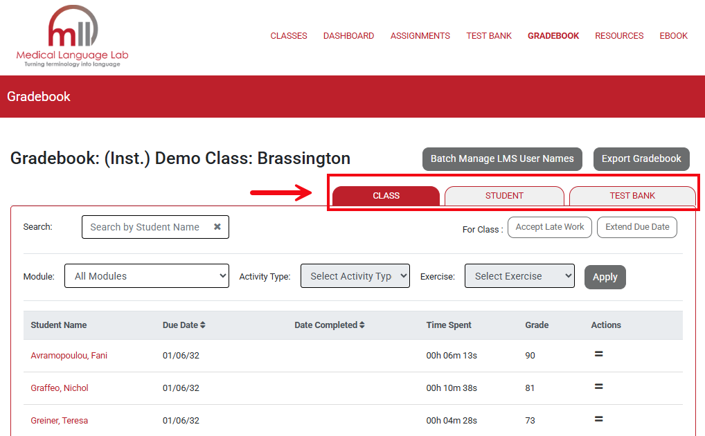Click the Search by Student Name field
The image size is (705, 436).
point(145,226)
